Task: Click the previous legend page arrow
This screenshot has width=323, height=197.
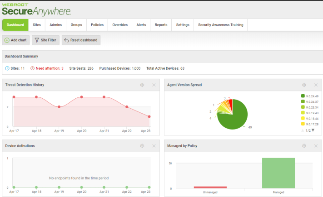Action: point(303,130)
